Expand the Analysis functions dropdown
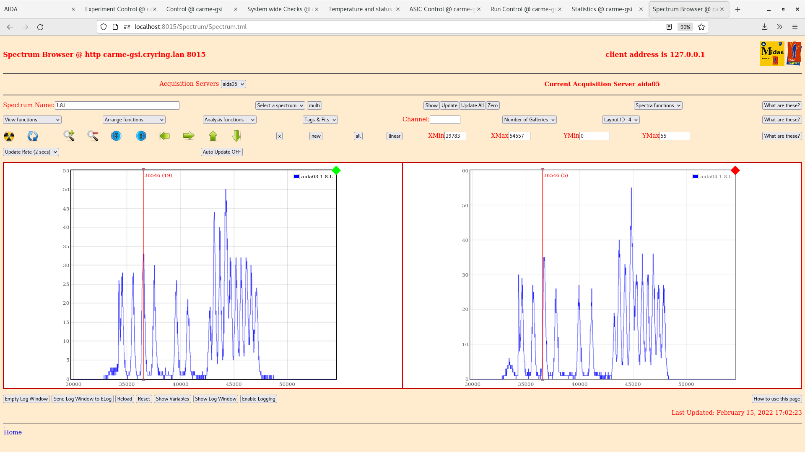Image resolution: width=805 pixels, height=452 pixels. pyautogui.click(x=229, y=120)
